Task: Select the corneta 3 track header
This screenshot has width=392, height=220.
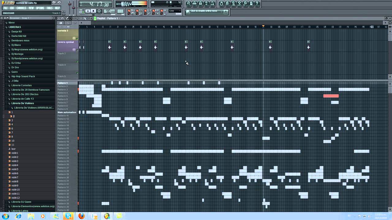Action: coord(68,35)
